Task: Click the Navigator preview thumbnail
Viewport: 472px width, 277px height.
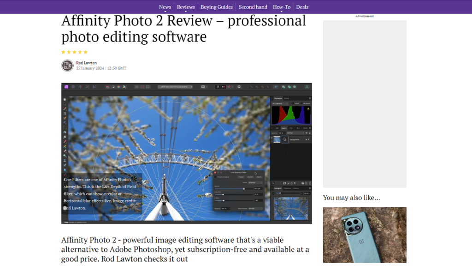Action: tap(291, 208)
